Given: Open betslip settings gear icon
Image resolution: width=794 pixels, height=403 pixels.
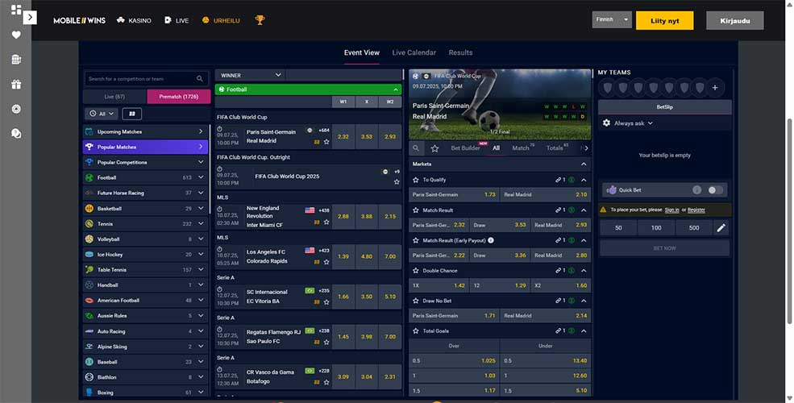Looking at the screenshot, I should 607,123.
